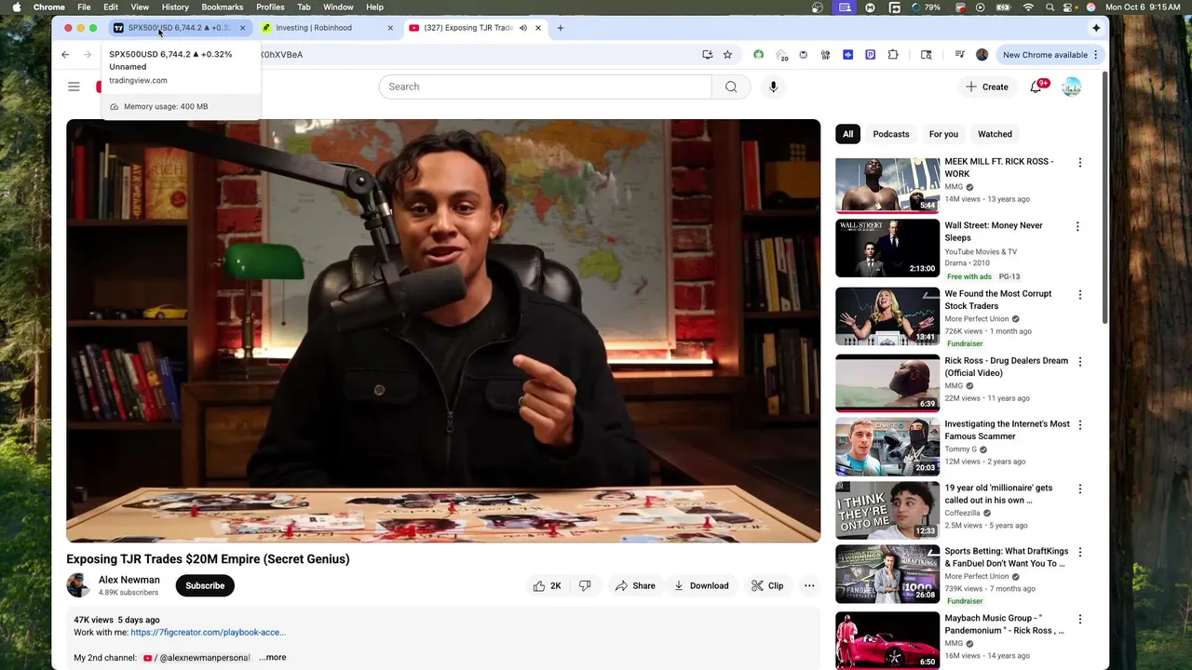Viewport: 1192px width, 670px height.
Task: Click the YouTube search magnifier button
Action: tap(731, 87)
